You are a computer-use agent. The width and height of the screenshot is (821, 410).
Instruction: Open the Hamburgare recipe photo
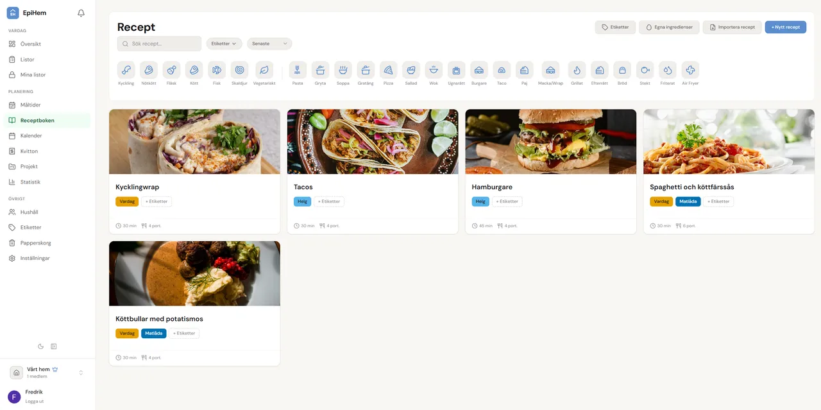tap(551, 142)
